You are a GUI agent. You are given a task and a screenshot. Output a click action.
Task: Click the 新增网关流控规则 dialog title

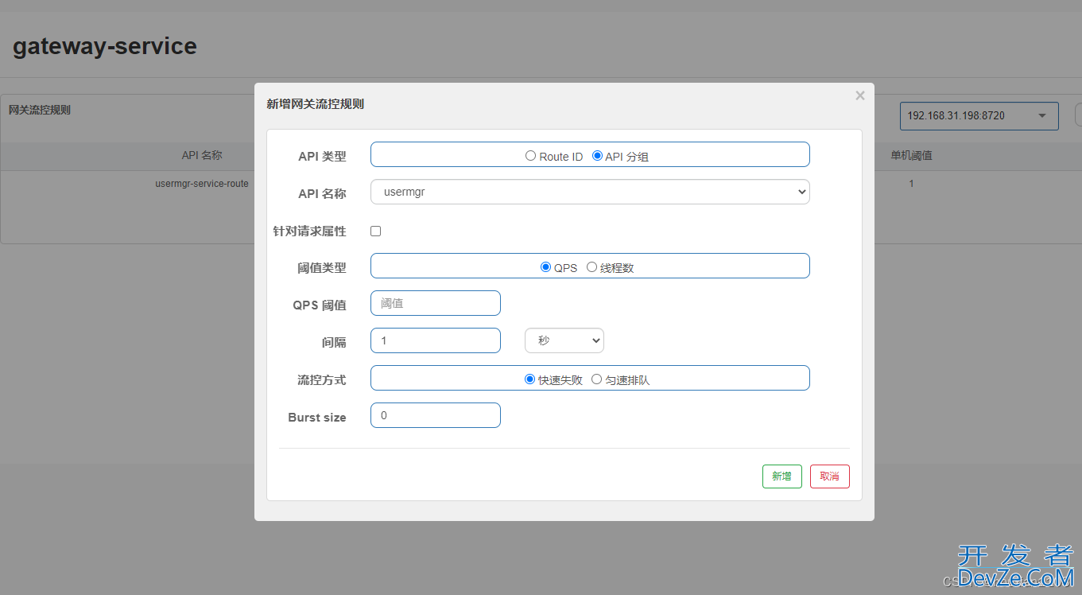(x=315, y=103)
